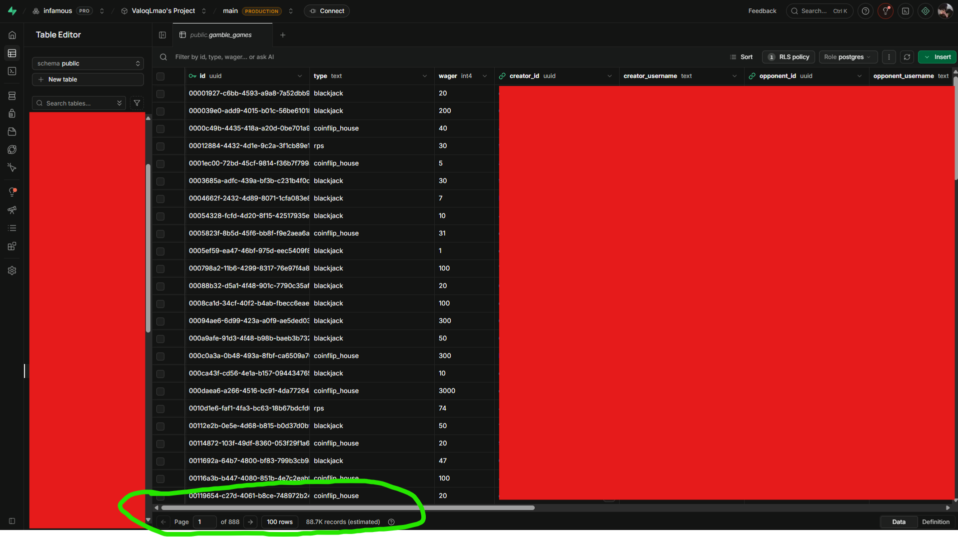Open Reports telescope icon in sidebar
The height and width of the screenshot is (537, 958).
pyautogui.click(x=12, y=210)
